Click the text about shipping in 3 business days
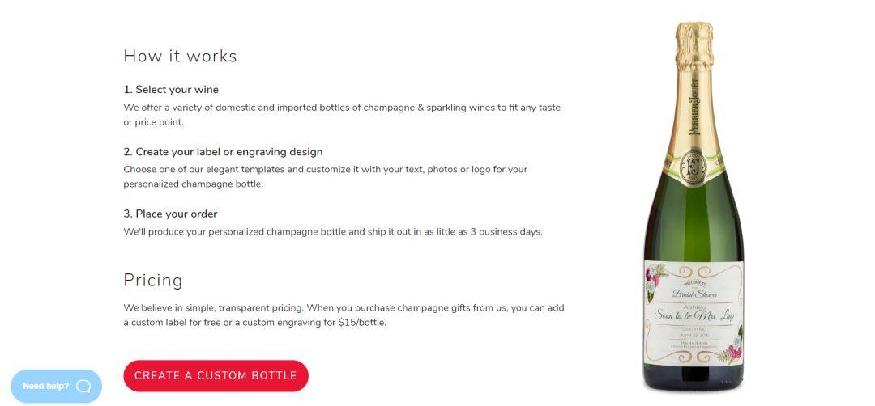875x406 pixels. [333, 231]
